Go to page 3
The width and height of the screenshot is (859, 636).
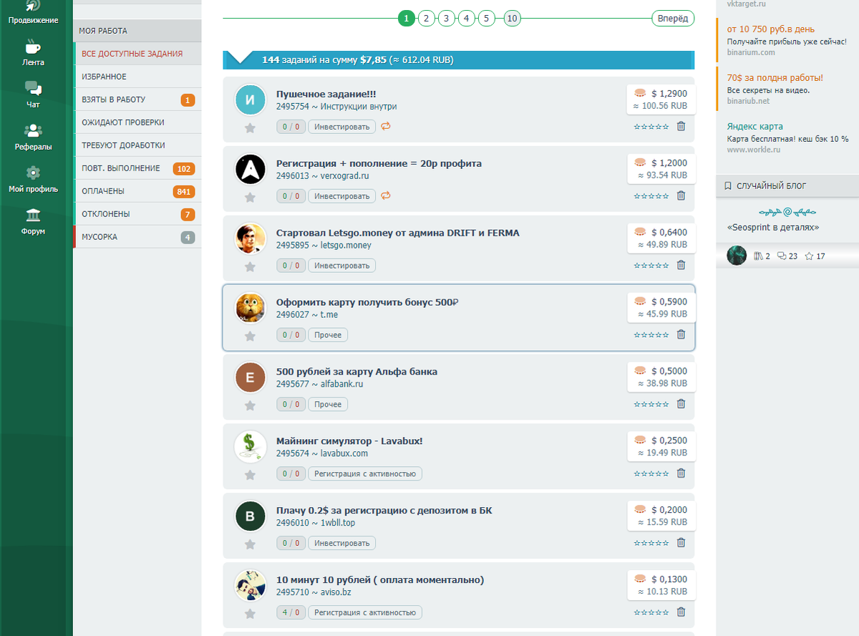446,18
